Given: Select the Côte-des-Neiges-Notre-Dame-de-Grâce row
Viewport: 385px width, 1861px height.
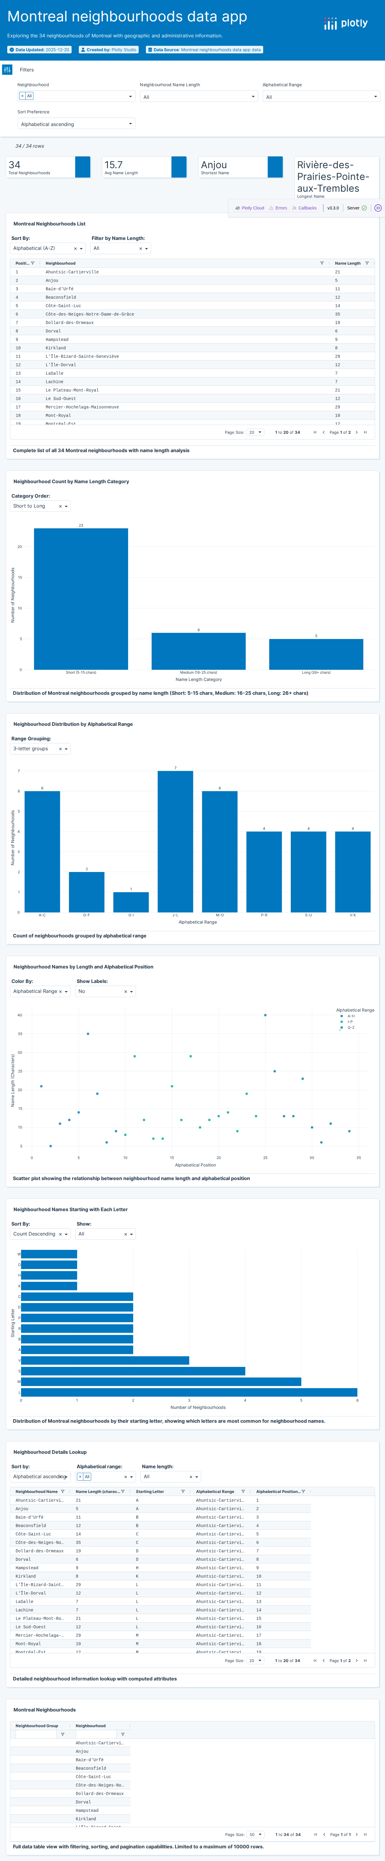Looking at the screenshot, I should coord(192,314).
